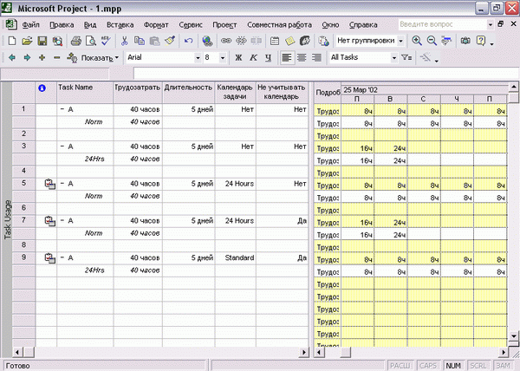Image resolution: width=520 pixels, height=371 pixels.
Task: Toggle AutoFilter funnel button
Action: pyautogui.click(x=406, y=58)
